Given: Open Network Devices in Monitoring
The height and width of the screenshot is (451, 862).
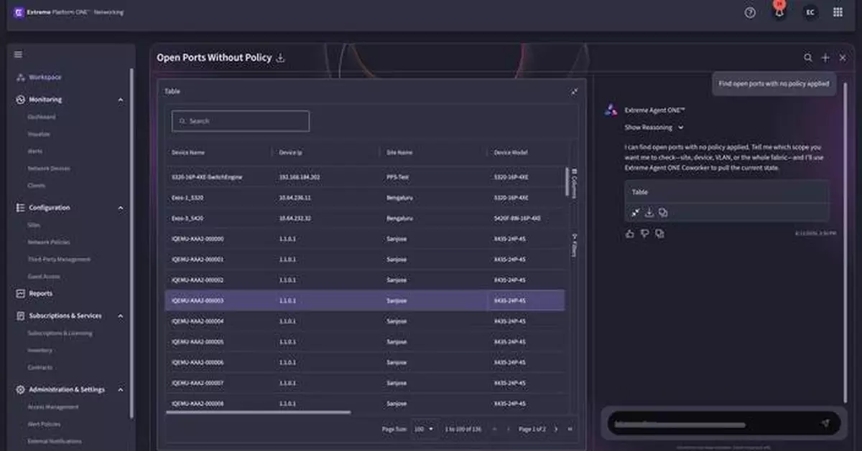Looking at the screenshot, I should (49, 168).
